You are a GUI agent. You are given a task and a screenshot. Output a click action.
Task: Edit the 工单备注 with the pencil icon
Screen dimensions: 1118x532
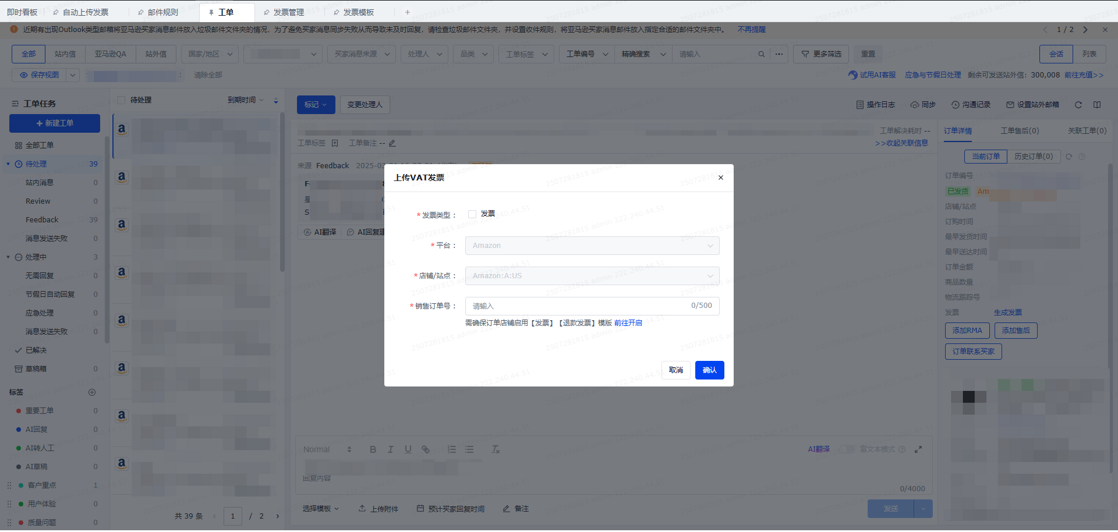(392, 143)
